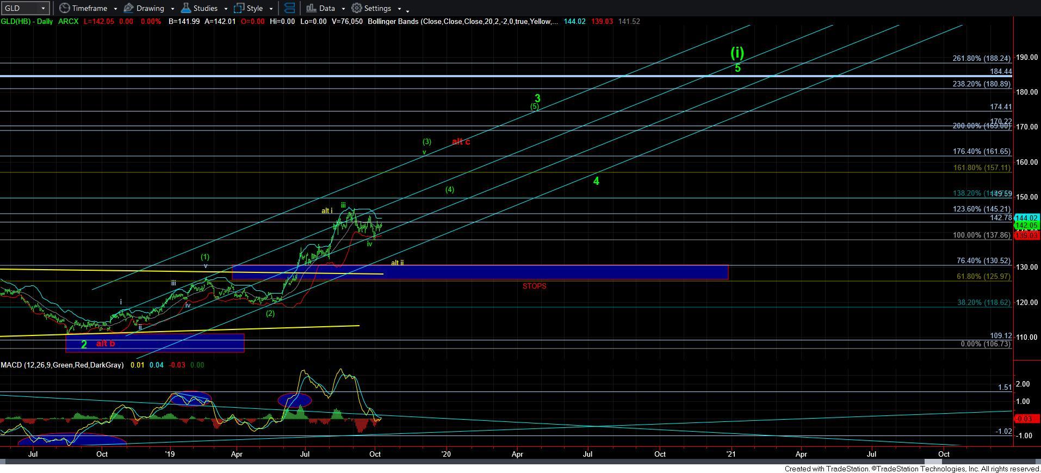Select the STOPS label on chart
This screenshot has height=473, width=1041.
pos(534,286)
